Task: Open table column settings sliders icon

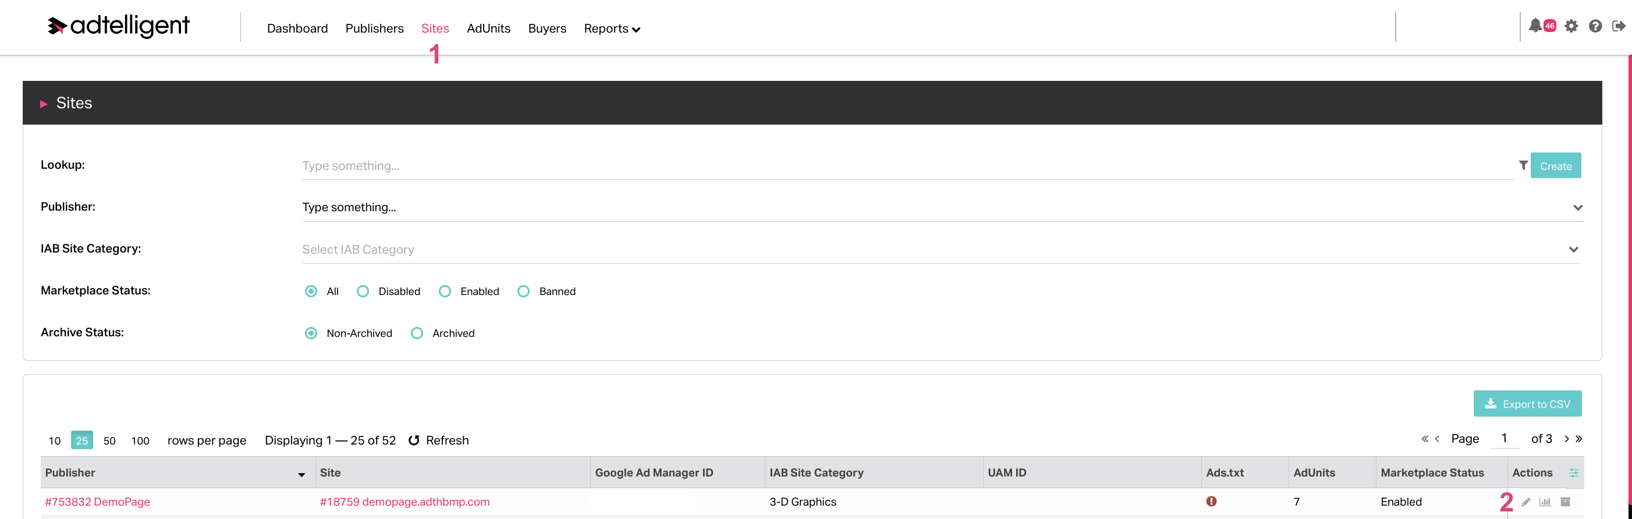Action: click(1574, 472)
